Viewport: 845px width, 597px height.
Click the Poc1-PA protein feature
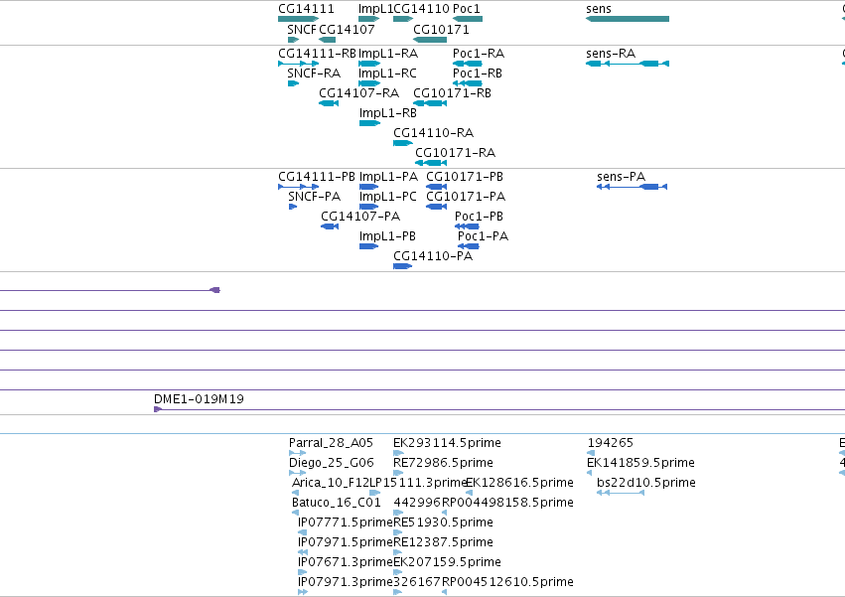pos(469,246)
